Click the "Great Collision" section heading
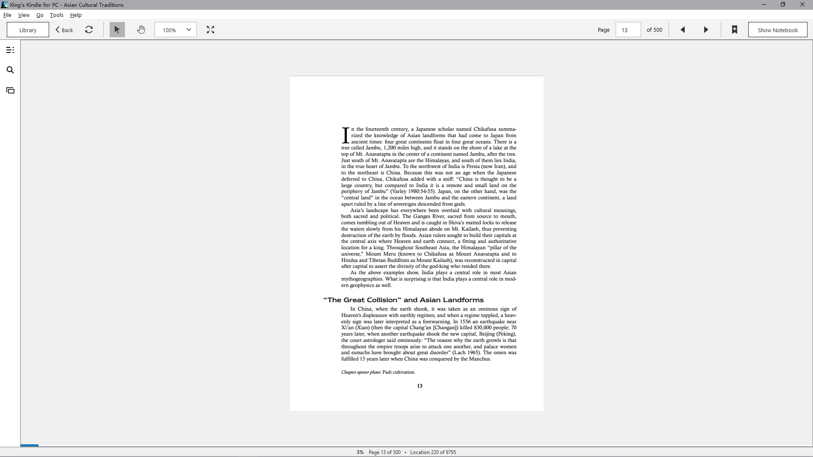Screen dimensions: 813x457 [403, 300]
